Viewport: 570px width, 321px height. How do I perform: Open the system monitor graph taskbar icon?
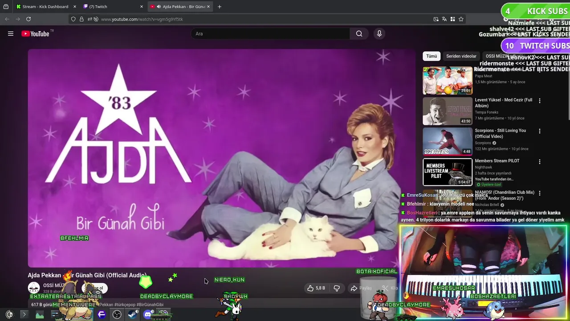click(40, 315)
